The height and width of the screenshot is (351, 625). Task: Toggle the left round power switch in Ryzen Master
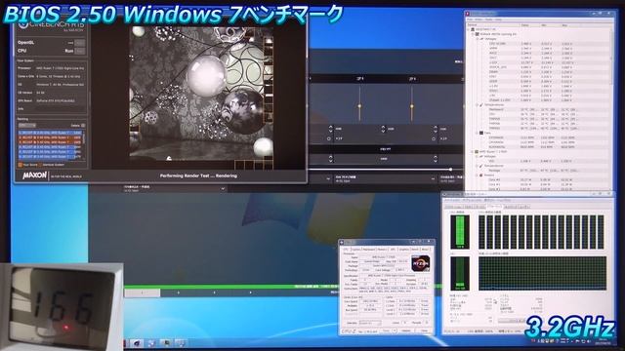click(329, 138)
